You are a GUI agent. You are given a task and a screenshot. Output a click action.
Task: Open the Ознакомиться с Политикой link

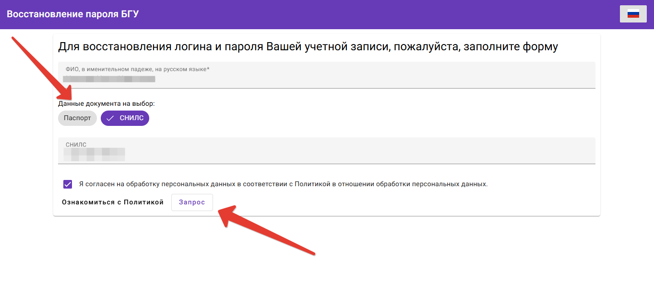(x=113, y=202)
